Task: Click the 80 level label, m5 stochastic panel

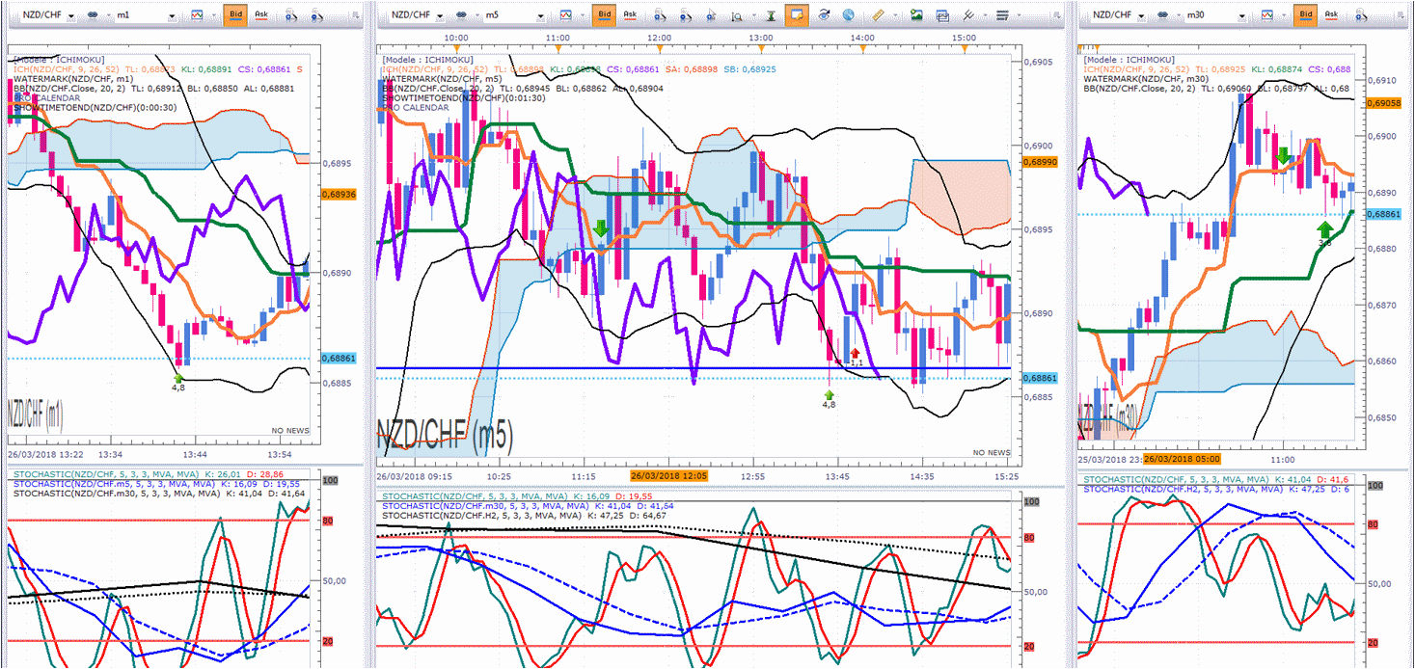Action: tap(1029, 538)
